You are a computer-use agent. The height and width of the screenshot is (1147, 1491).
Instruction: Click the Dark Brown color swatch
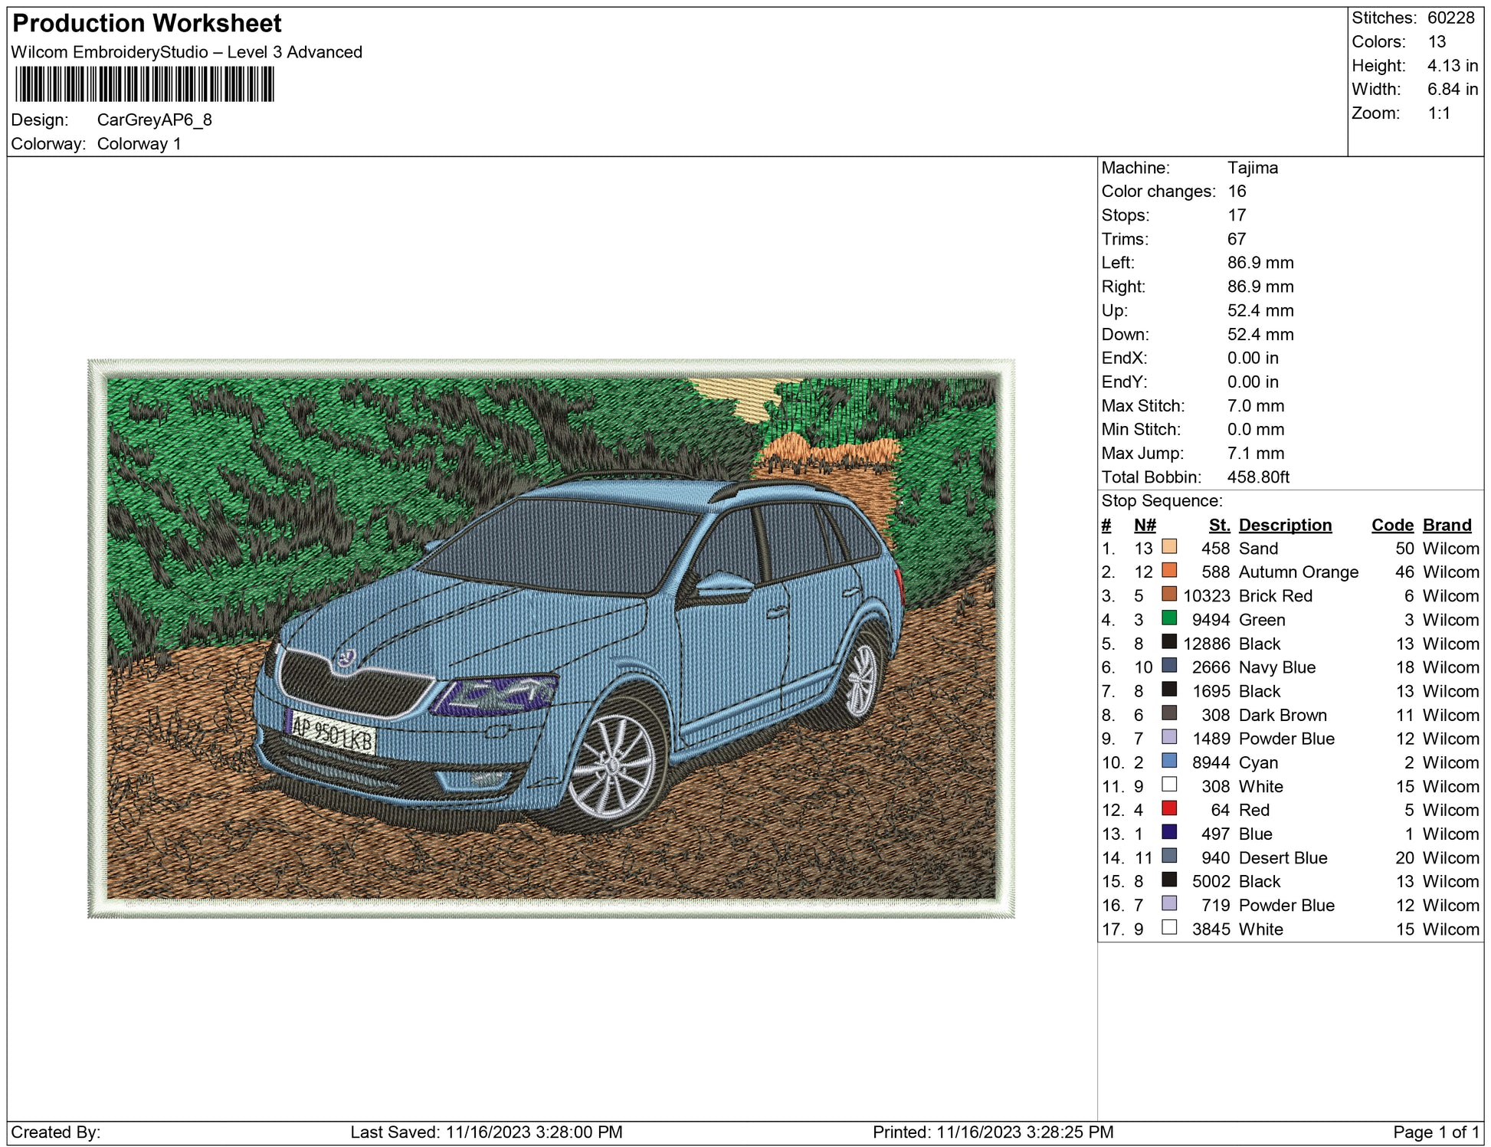coord(1169,713)
